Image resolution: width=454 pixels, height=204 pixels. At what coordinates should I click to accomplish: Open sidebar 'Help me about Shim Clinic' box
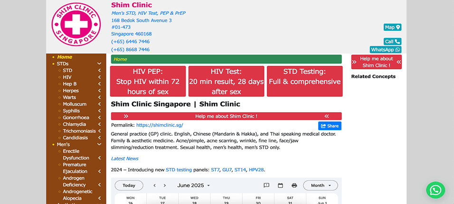[377, 62]
